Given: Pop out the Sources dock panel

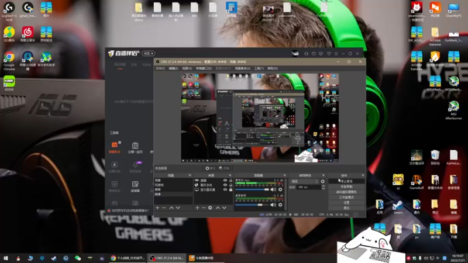Looking at the screenshot, I should click(230, 175).
